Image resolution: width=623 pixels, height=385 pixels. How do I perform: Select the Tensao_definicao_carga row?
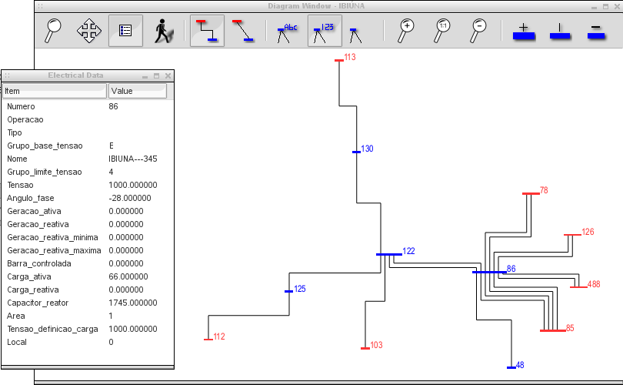88,330
